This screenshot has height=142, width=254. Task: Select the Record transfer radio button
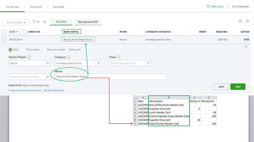45,50
